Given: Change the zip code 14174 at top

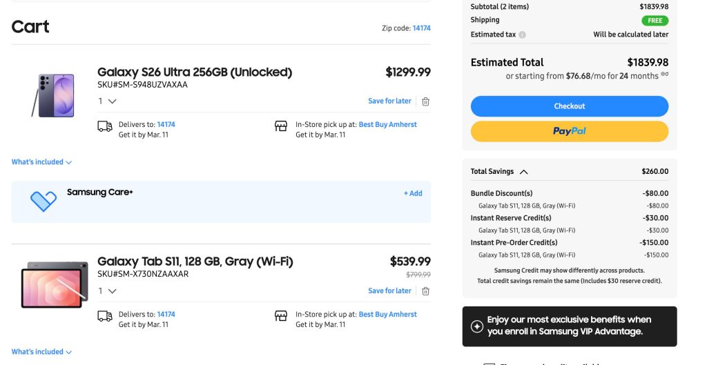Looking at the screenshot, I should (421, 28).
